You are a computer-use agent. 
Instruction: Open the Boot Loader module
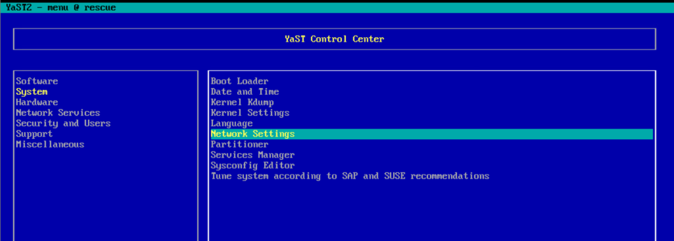point(240,81)
